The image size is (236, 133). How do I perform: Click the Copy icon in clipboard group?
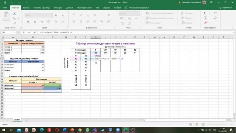[14, 18]
